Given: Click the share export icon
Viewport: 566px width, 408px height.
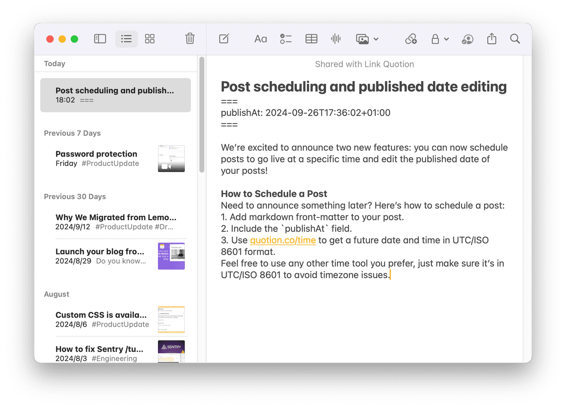Looking at the screenshot, I should coord(492,39).
